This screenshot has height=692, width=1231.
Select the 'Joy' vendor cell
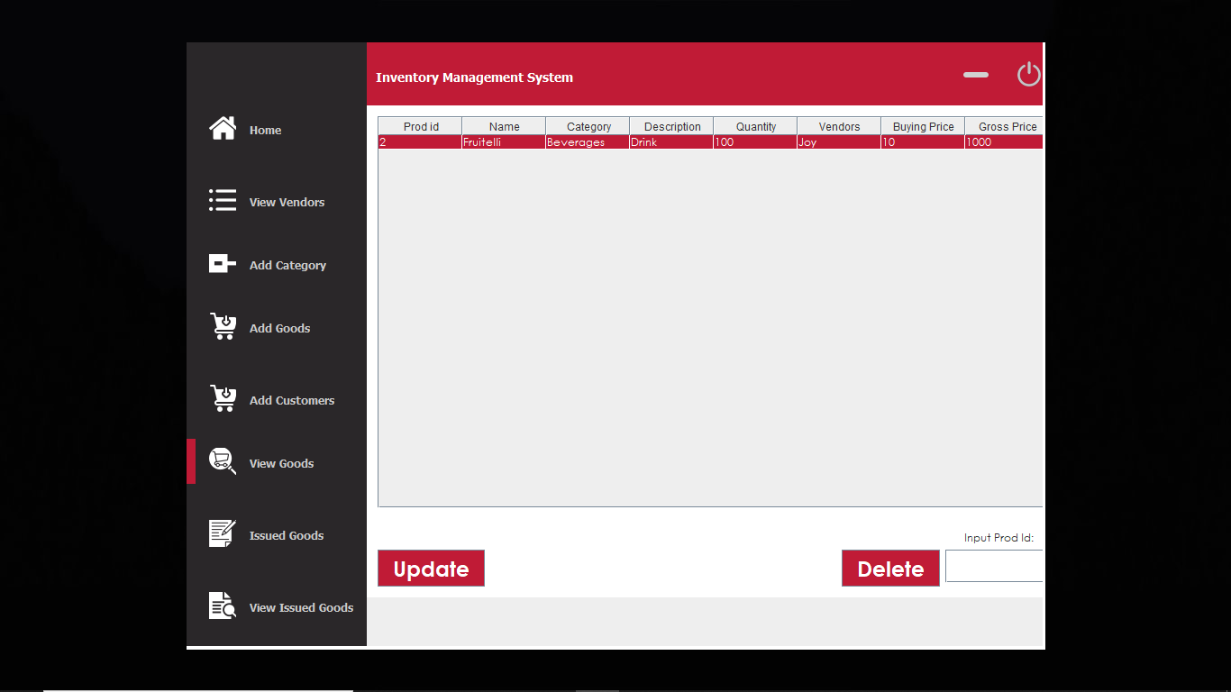[839, 142]
